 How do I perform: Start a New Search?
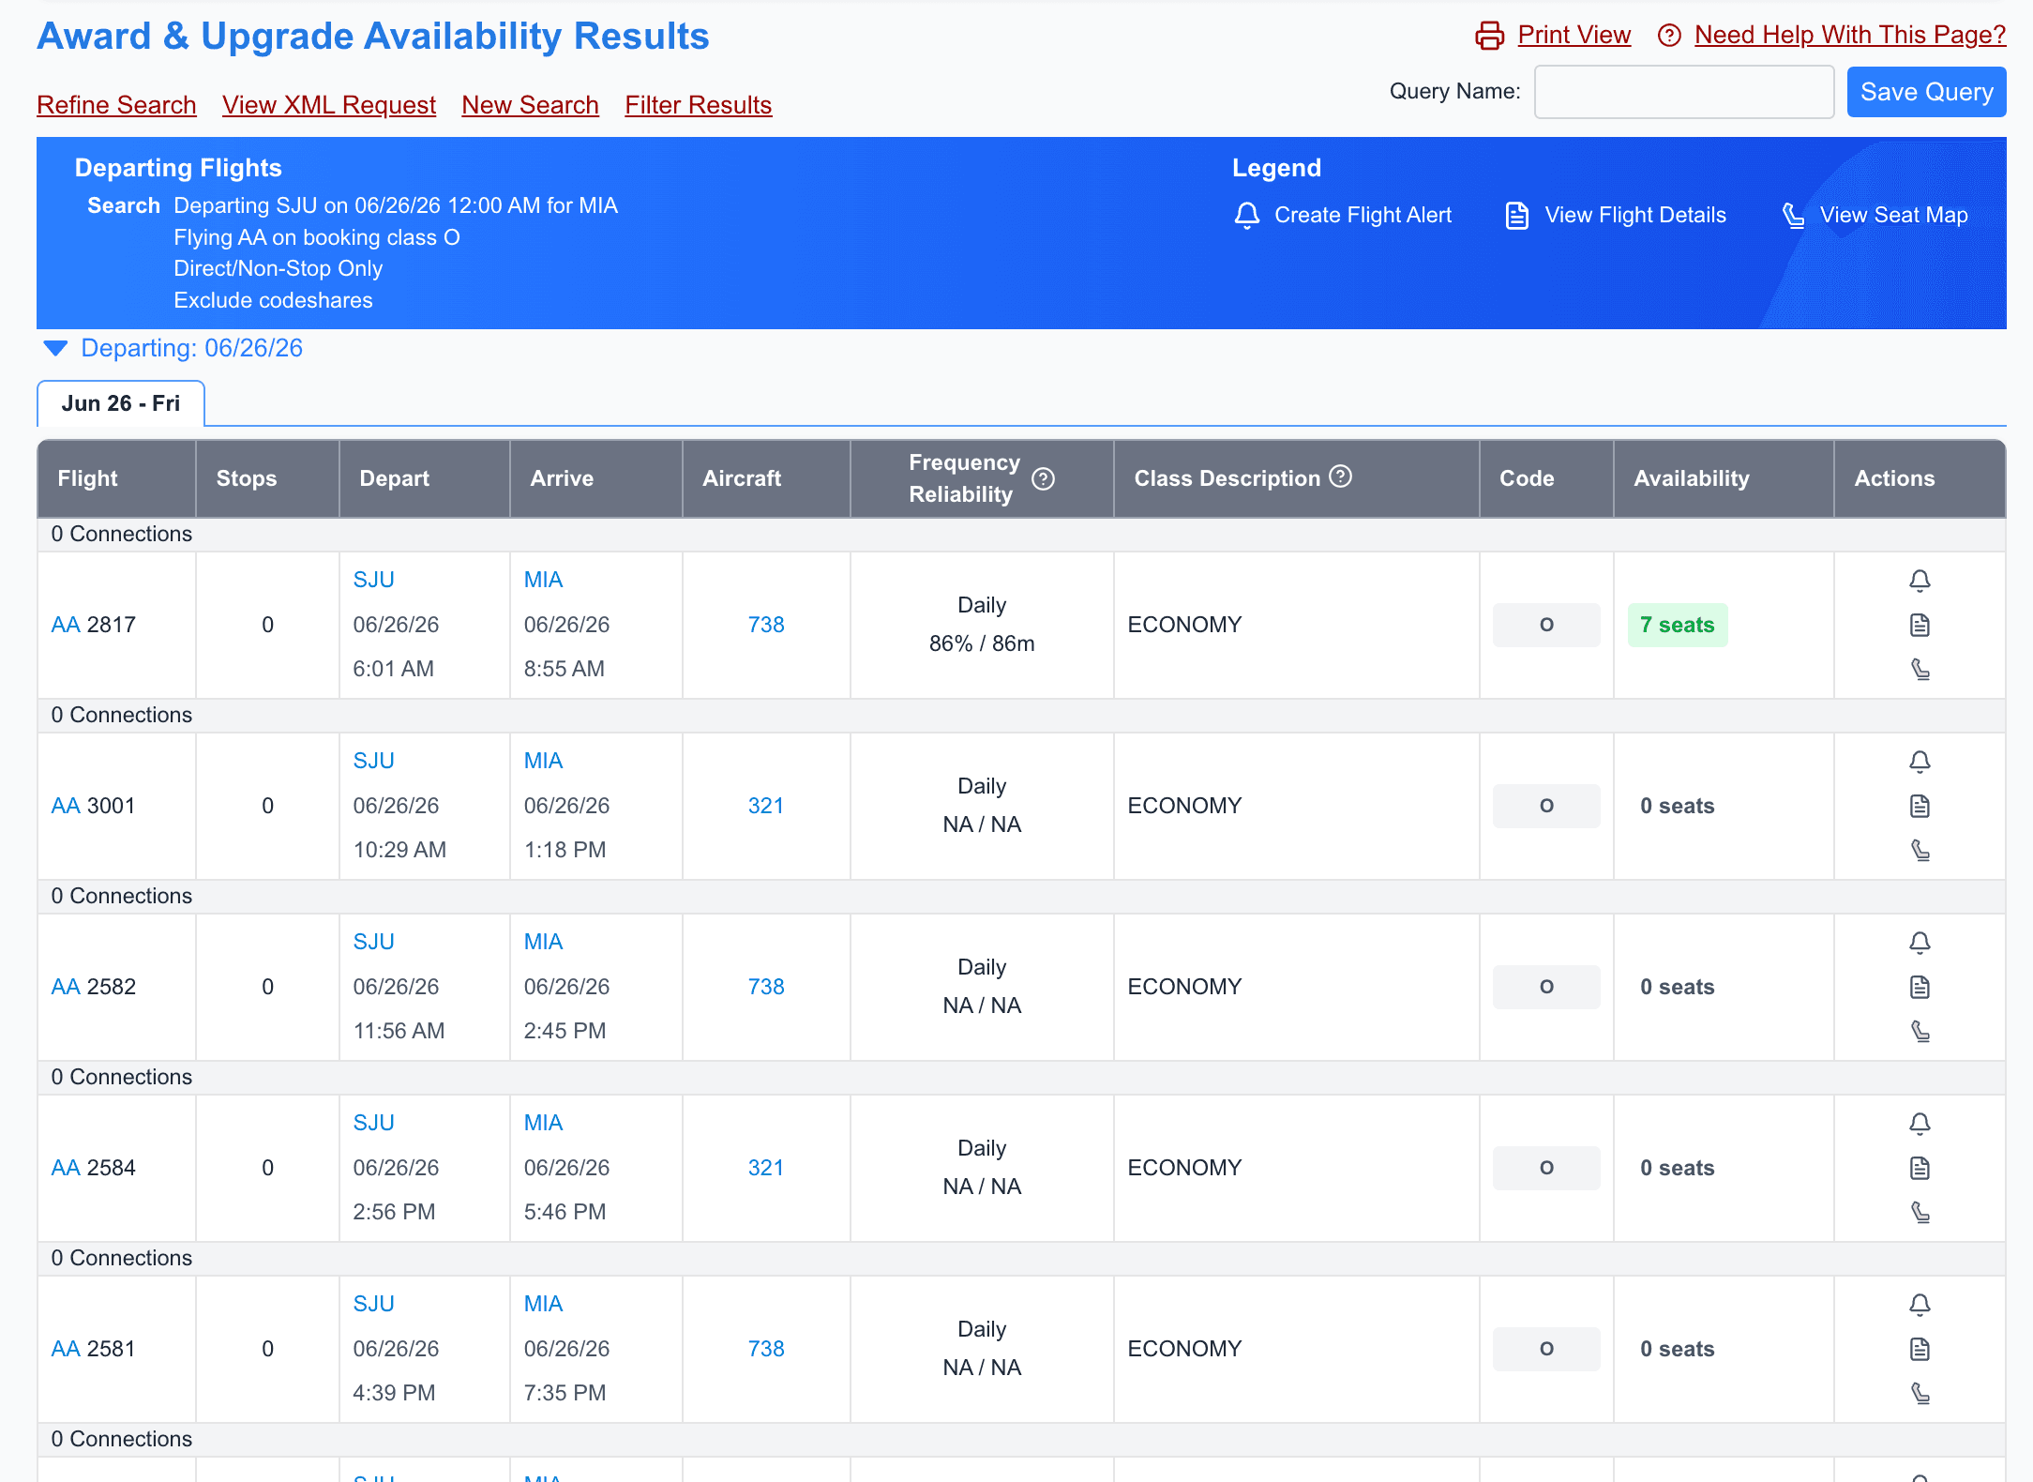[530, 105]
